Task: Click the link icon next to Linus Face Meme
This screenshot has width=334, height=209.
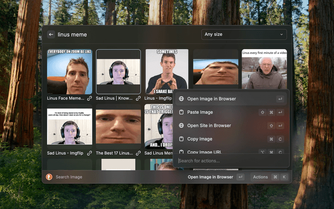Action: pos(89,98)
